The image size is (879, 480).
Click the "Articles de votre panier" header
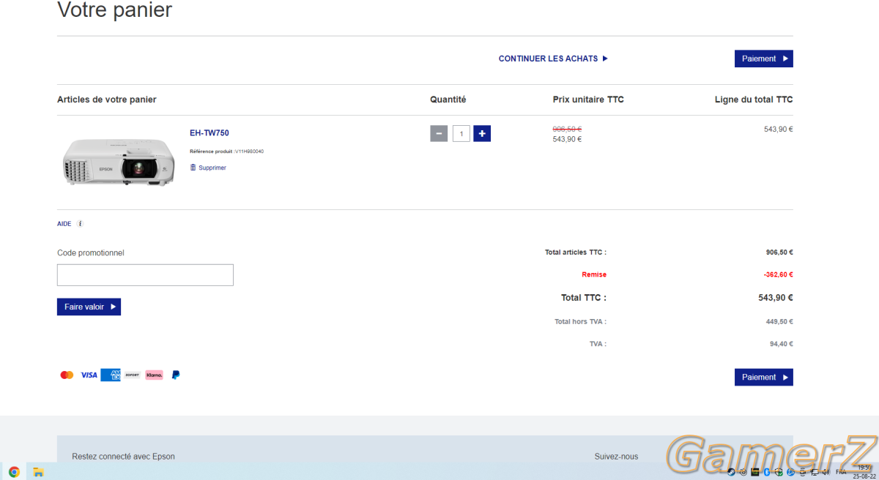[x=107, y=100]
